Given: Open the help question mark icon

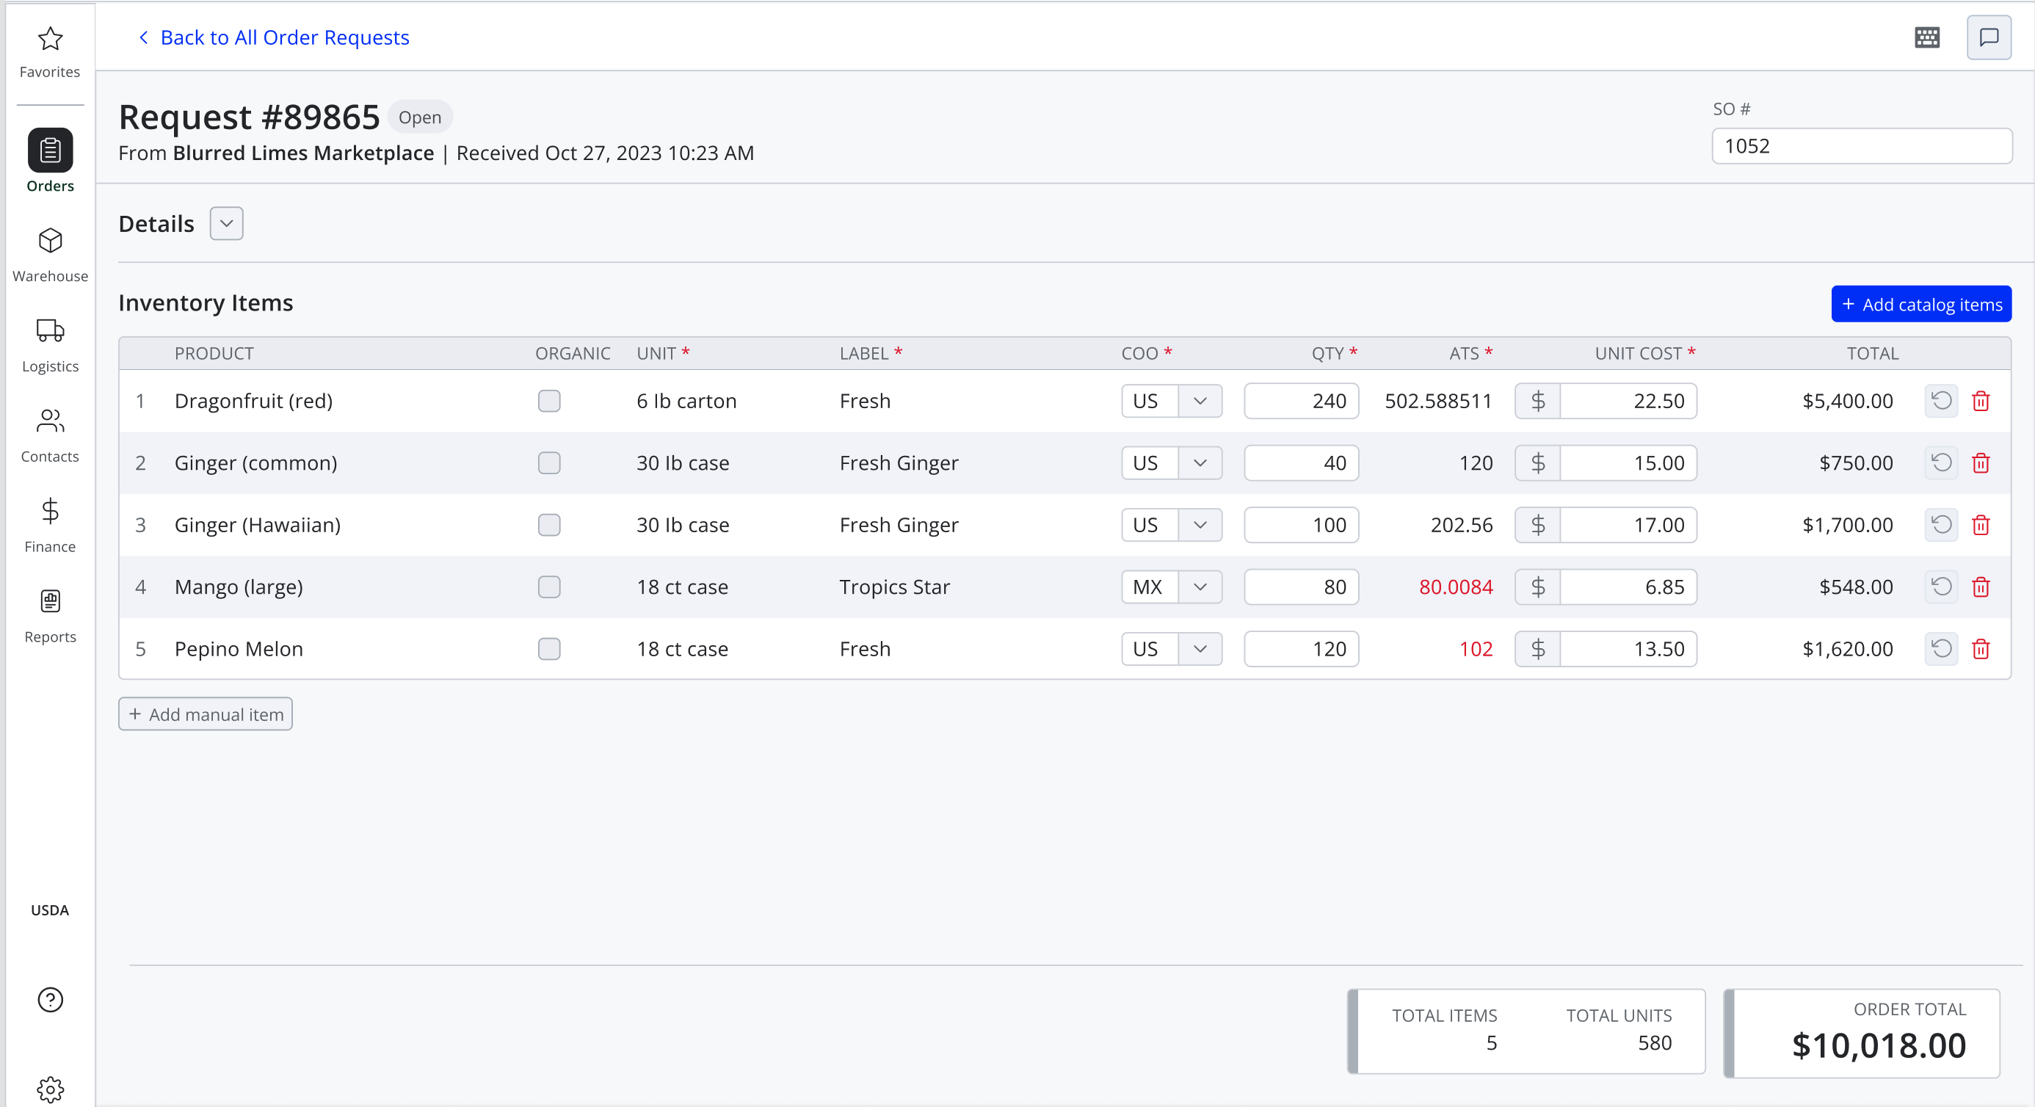Looking at the screenshot, I should [x=50, y=1000].
